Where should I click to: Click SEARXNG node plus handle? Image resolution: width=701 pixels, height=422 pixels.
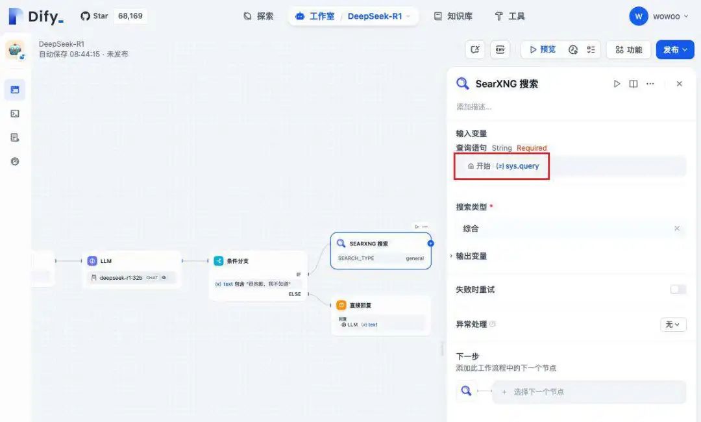430,243
